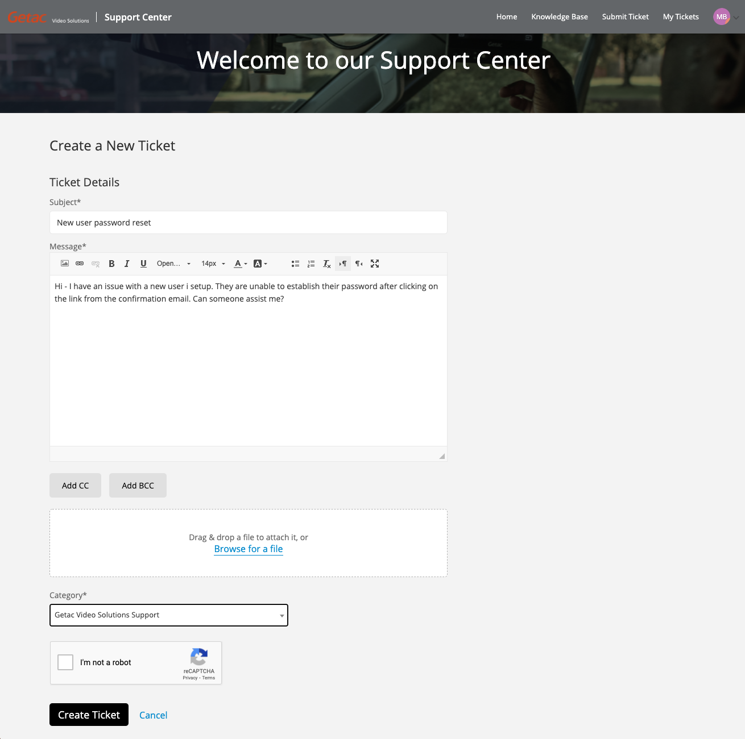Click the file drag and drop area
The image size is (745, 739).
click(x=249, y=543)
